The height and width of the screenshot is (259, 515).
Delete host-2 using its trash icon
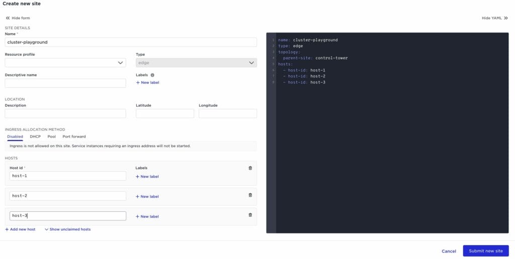[250, 195]
